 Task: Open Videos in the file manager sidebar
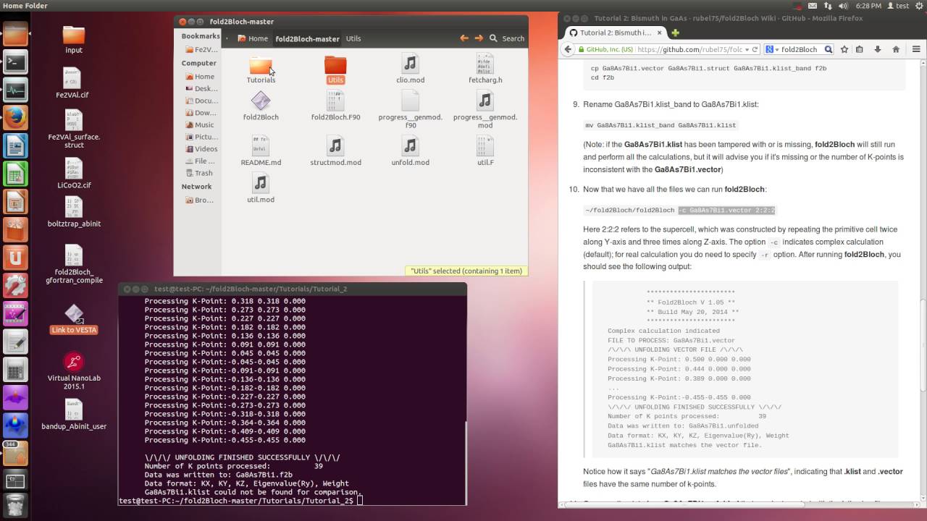(201, 149)
